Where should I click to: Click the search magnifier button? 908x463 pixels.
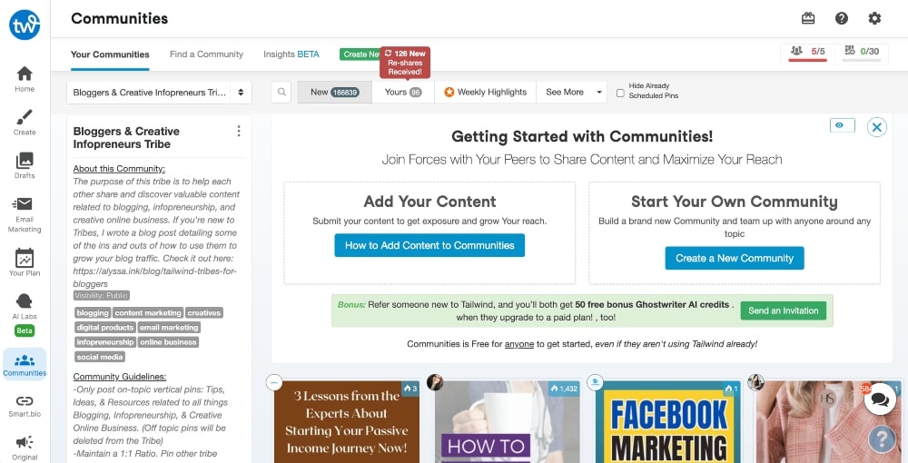point(281,92)
